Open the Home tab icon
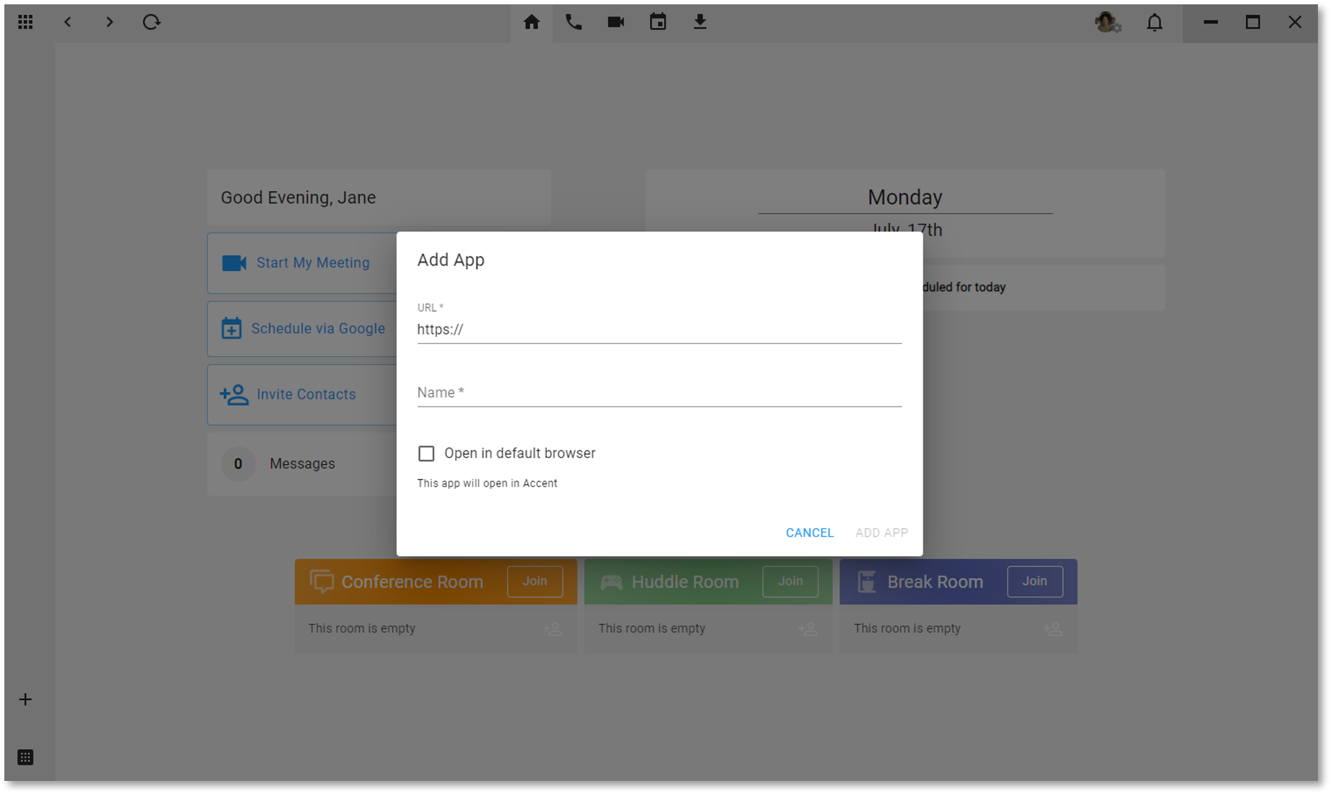Image resolution: width=1331 pixels, height=794 pixels. [x=531, y=22]
